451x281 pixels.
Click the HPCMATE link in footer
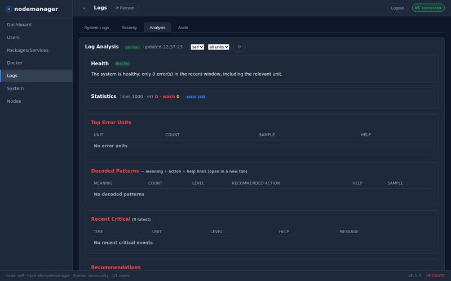pos(435,276)
